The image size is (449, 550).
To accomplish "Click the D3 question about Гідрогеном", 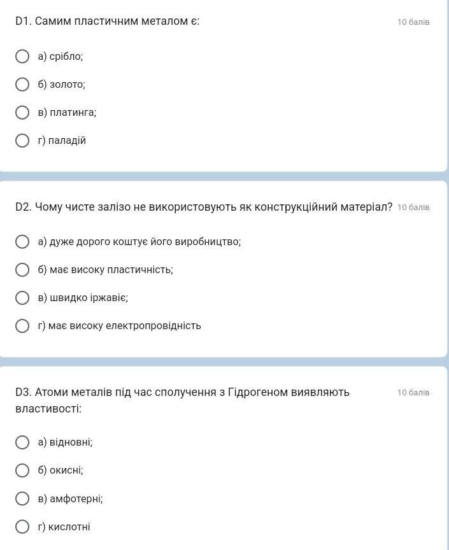I will pos(182,393).
